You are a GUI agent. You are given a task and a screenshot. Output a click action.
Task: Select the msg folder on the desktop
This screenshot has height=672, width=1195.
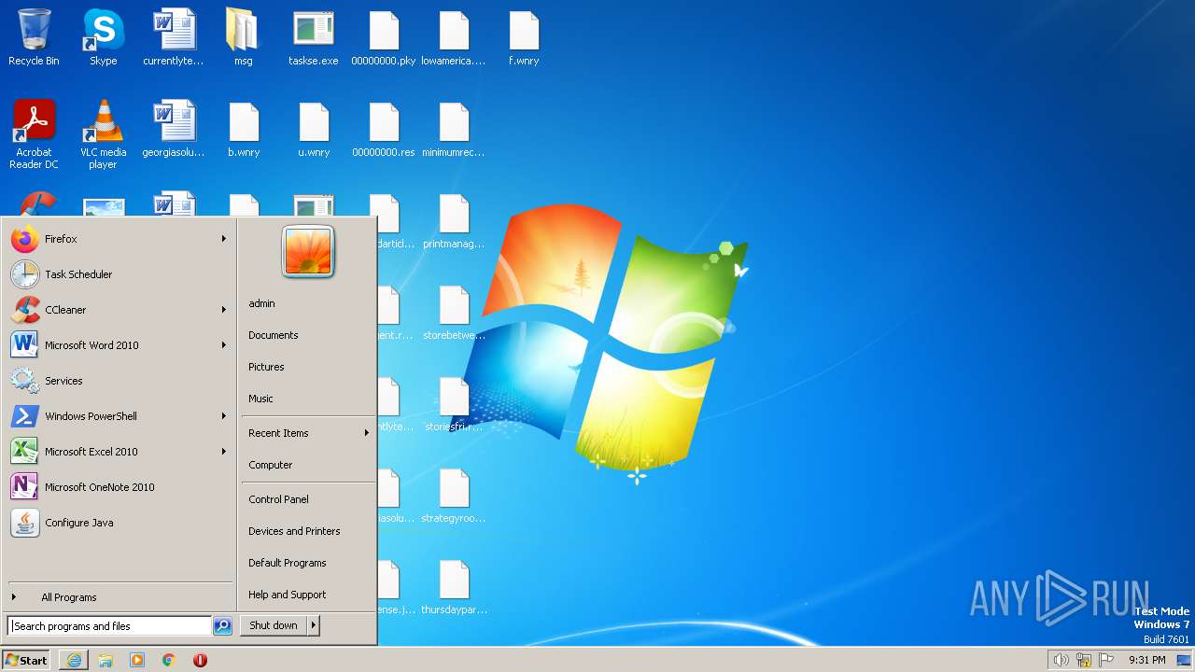pyautogui.click(x=243, y=38)
